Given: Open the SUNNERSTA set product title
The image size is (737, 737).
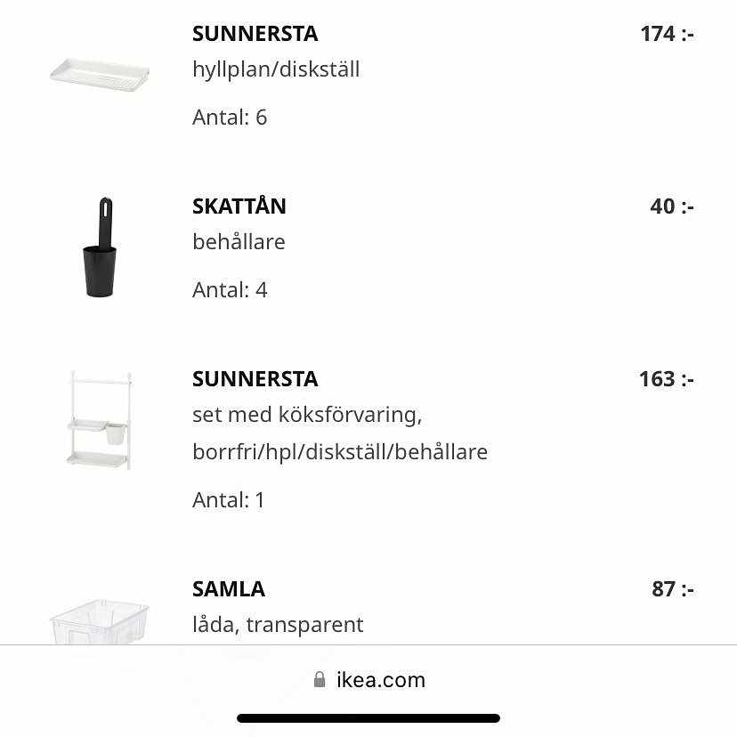Looking at the screenshot, I should tap(255, 379).
